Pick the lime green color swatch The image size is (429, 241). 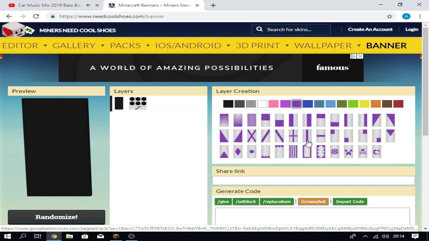pyautogui.click(x=353, y=104)
